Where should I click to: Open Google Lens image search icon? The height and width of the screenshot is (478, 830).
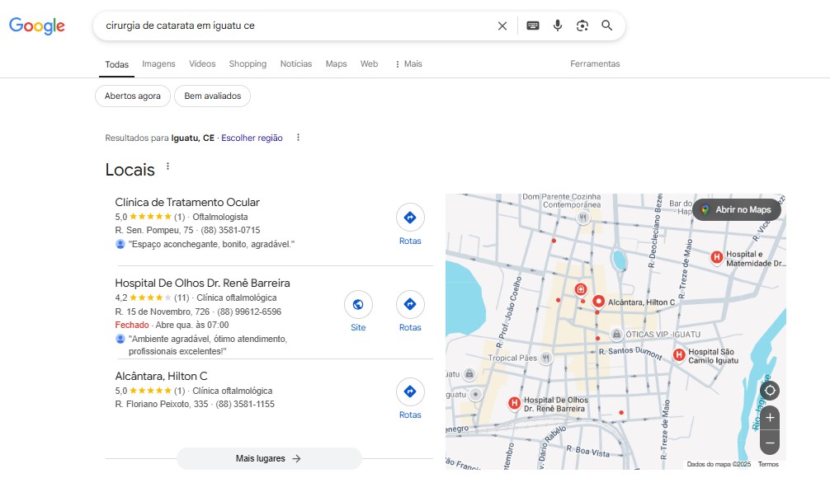[582, 26]
